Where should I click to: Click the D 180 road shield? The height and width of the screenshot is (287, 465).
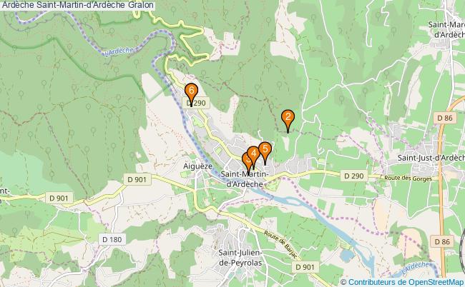click(x=112, y=239)
